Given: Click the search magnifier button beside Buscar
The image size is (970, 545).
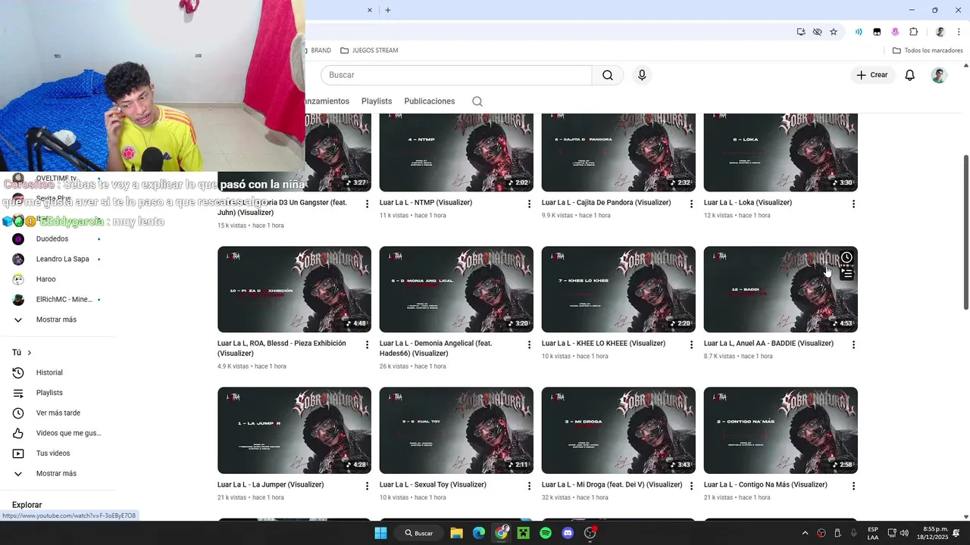Looking at the screenshot, I should click(608, 75).
